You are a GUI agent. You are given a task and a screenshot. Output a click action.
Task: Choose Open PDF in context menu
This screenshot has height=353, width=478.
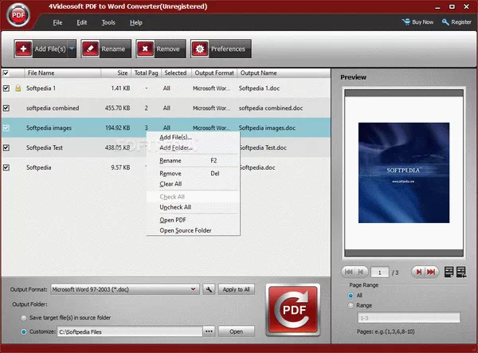[x=193, y=220]
